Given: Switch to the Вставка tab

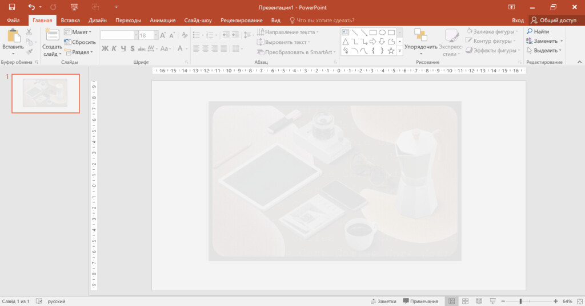Looking at the screenshot, I should tap(70, 20).
